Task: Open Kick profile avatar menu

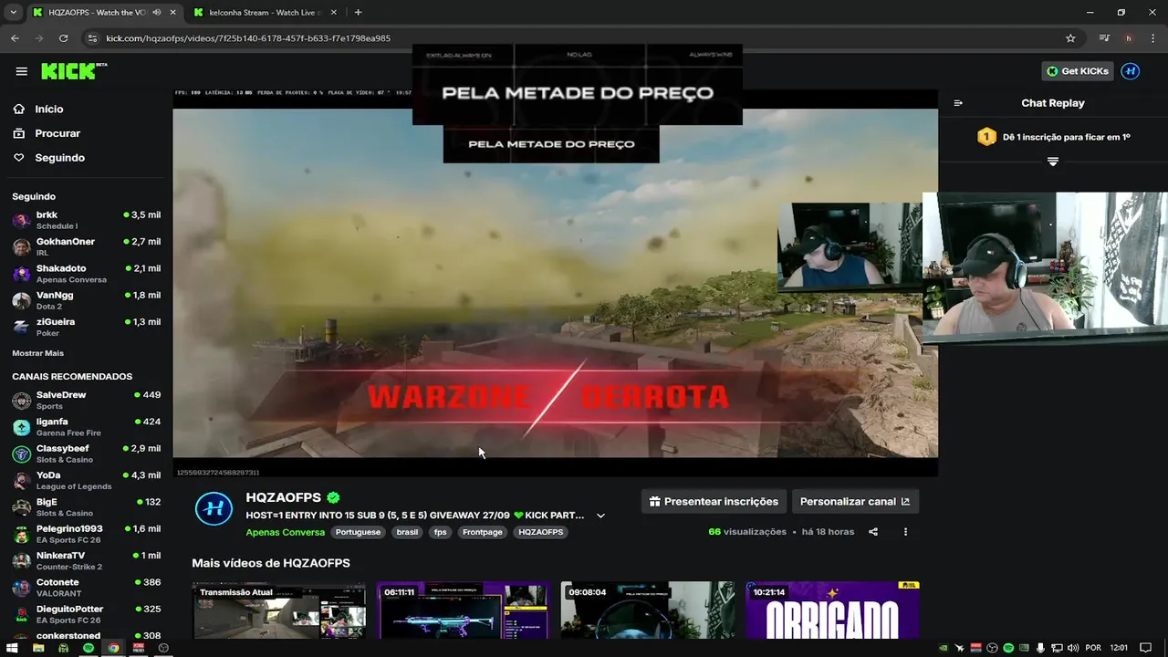Action: point(1130,71)
